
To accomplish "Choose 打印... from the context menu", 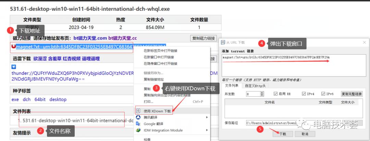I will pyautogui.click(x=148, y=102).
